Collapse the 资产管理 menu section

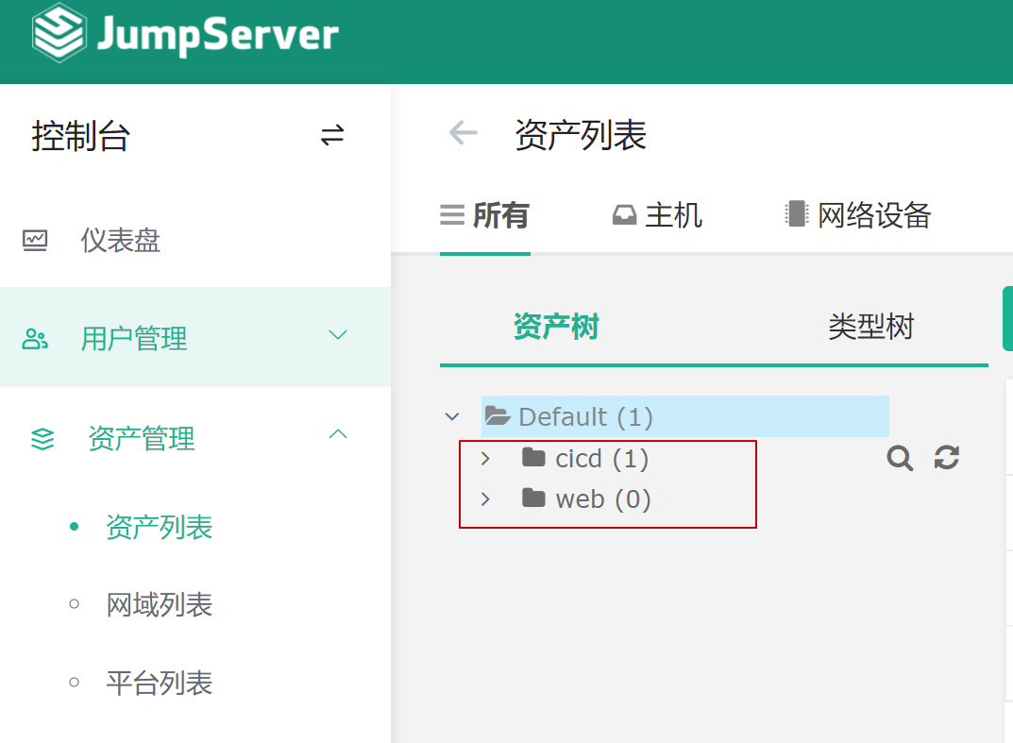pos(337,434)
